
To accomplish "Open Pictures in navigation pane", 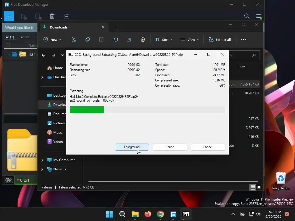I will (x=56, y=123).
